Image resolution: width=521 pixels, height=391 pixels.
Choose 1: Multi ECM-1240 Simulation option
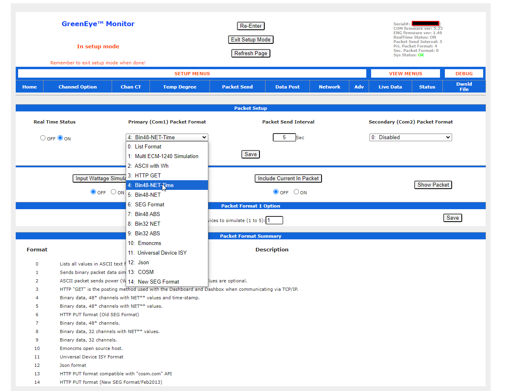(167, 156)
